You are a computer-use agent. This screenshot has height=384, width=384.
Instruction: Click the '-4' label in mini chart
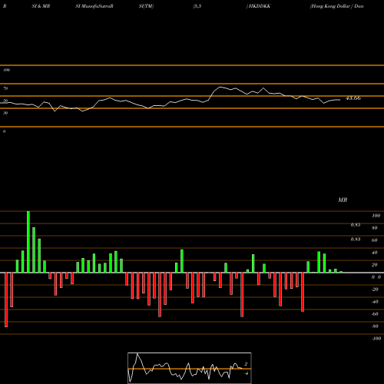247,373
